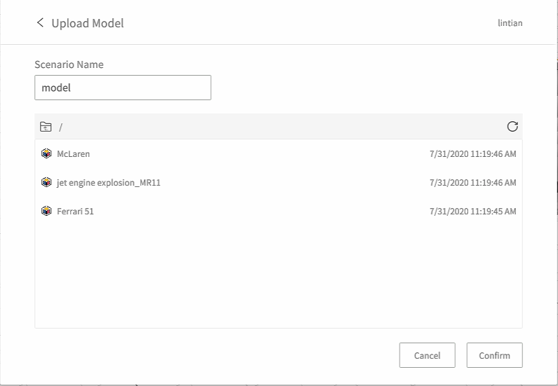Click the Scenario Name input field
558x386 pixels.
[x=123, y=88]
